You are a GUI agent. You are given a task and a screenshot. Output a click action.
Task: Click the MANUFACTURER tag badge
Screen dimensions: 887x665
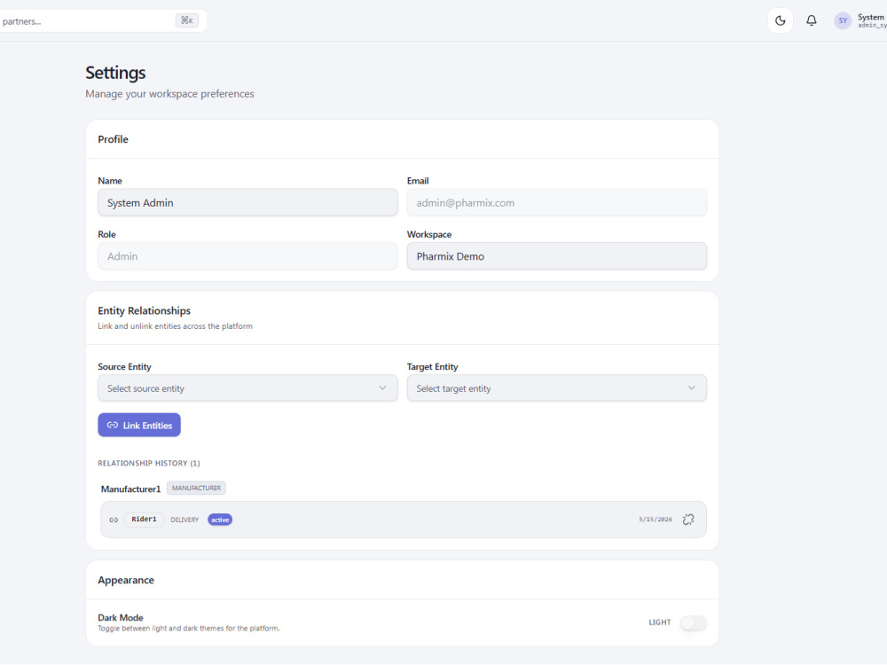[196, 488]
